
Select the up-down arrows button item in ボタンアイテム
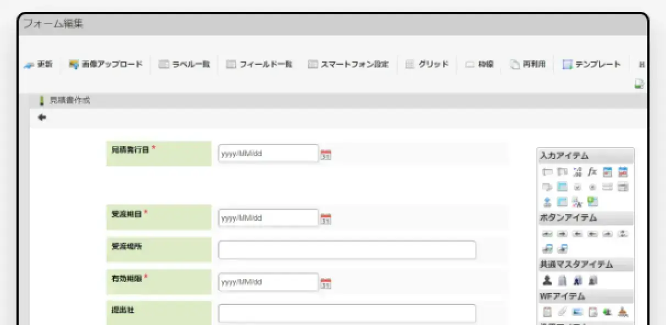click(623, 233)
